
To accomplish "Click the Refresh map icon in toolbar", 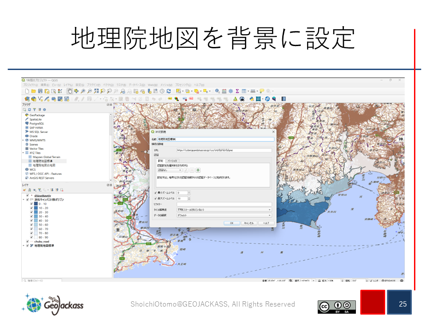I will tap(169, 91).
